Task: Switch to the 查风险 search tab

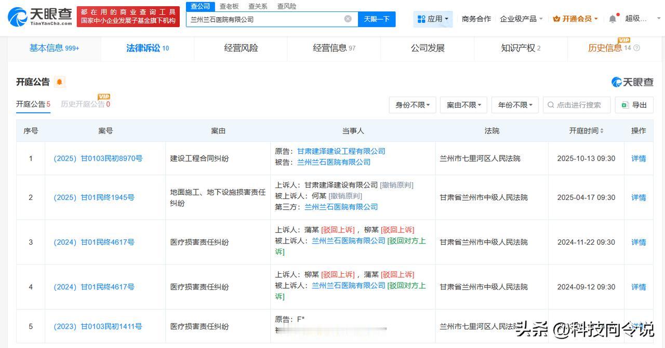Action: pos(286,6)
